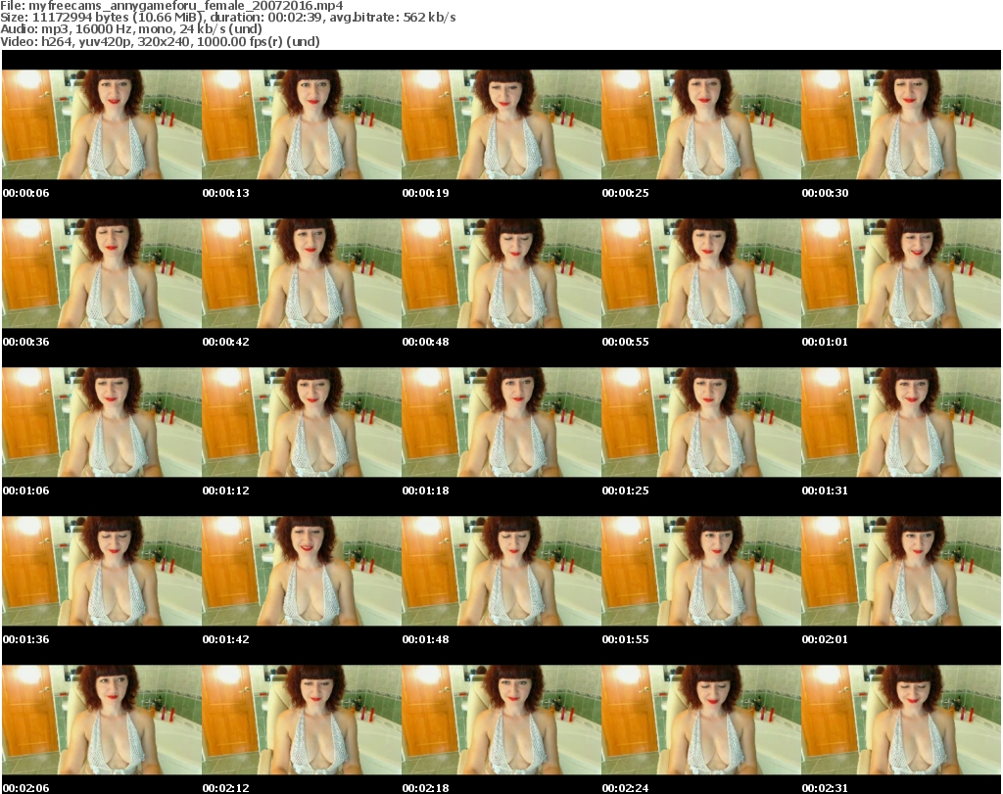This screenshot has width=1003, height=794.
Task: Click the 00:00:25 timestamp label
Action: click(625, 193)
